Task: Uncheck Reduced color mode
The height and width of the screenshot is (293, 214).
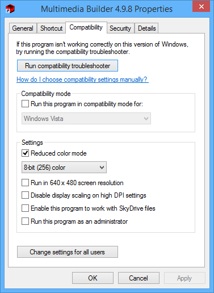Action: coord(25,153)
